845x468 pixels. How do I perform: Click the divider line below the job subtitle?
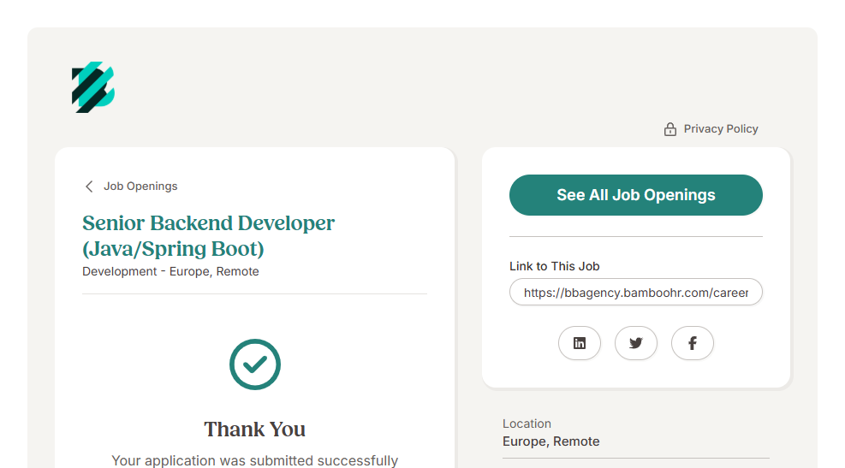(x=254, y=293)
